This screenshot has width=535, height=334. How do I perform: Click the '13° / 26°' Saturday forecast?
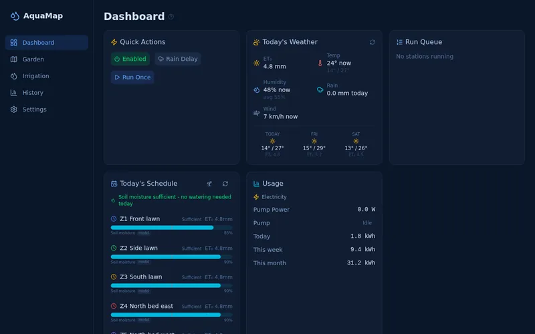[356, 148]
